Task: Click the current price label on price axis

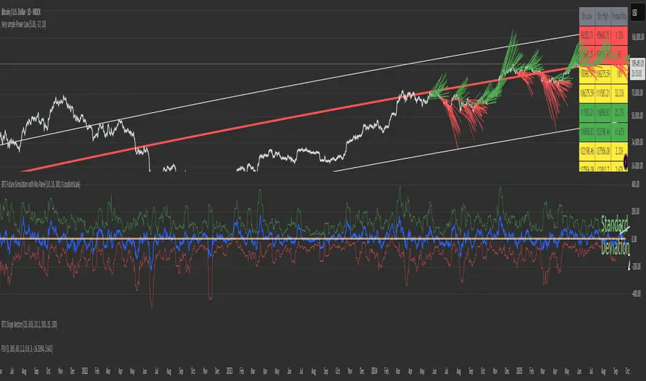Action: (x=638, y=69)
